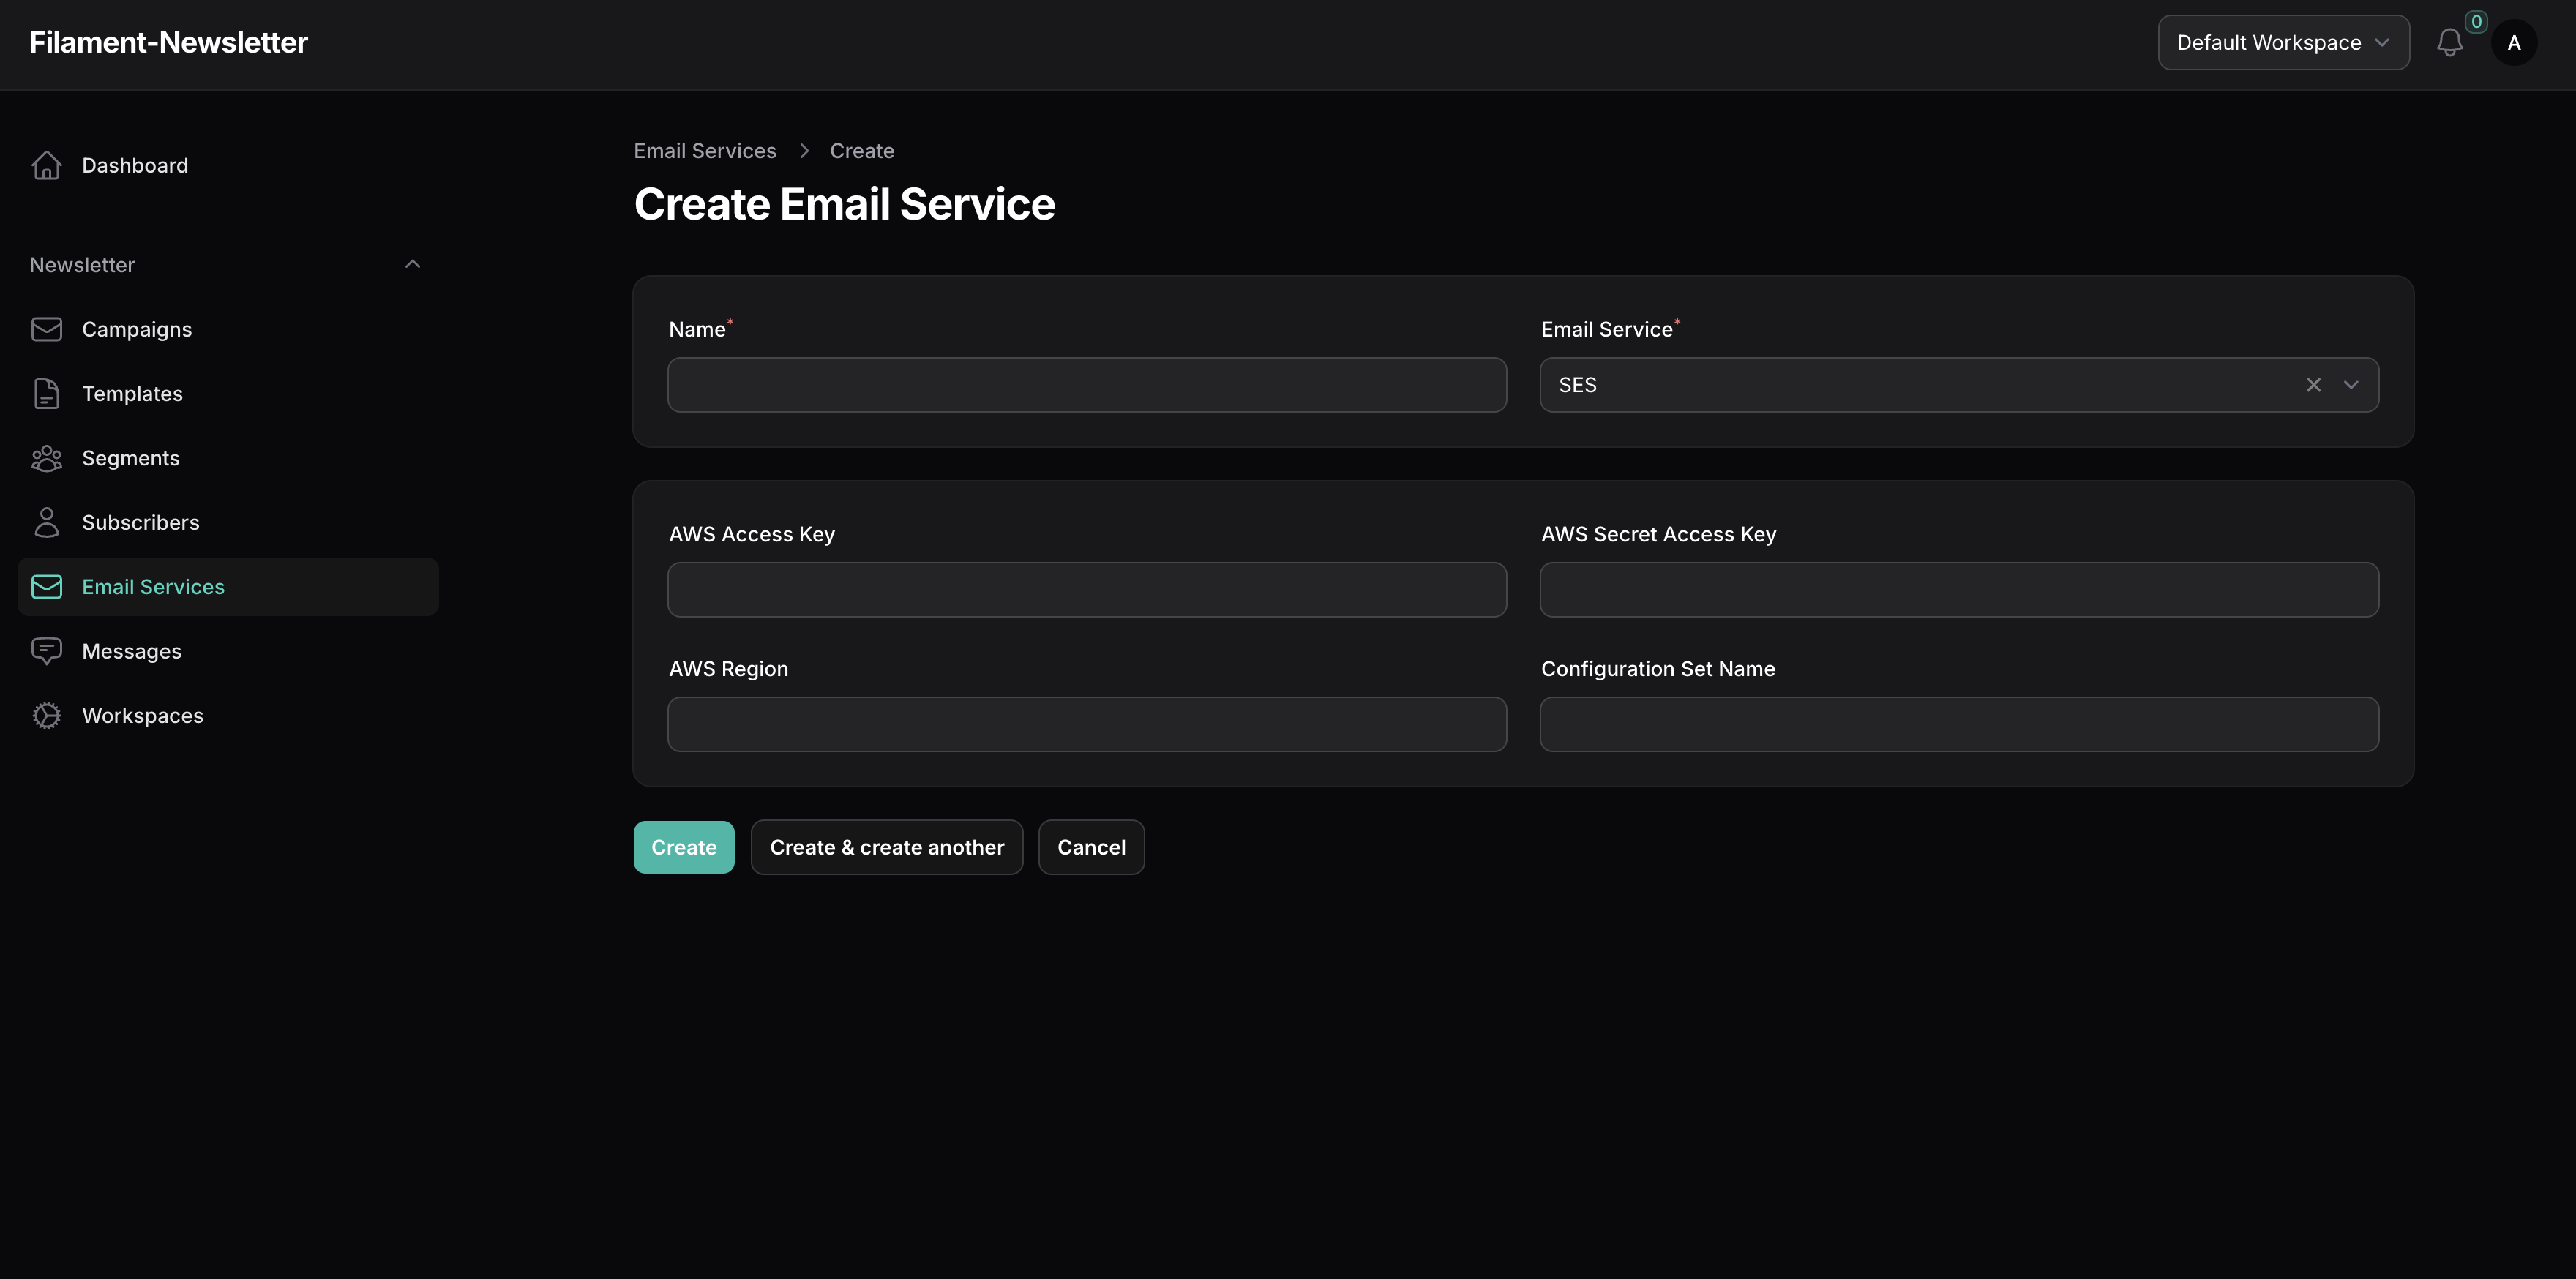Click the AWS Access Key label
The width and height of the screenshot is (2576, 1279).
pyautogui.click(x=751, y=534)
